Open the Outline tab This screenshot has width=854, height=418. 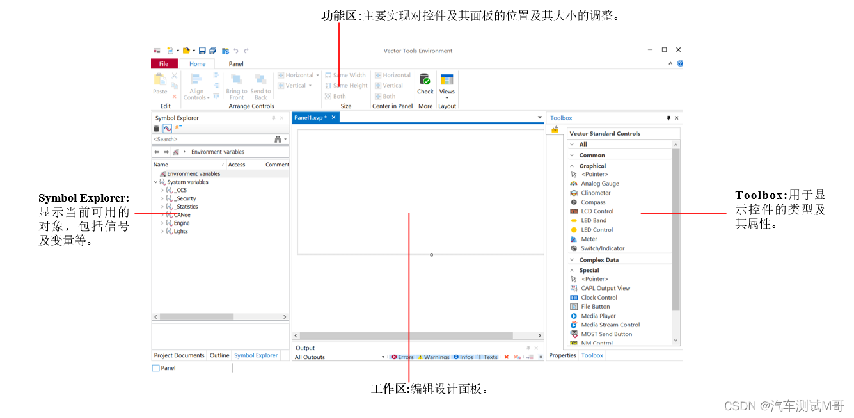[x=219, y=355]
